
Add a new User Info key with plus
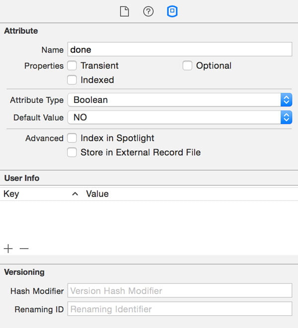[8, 249]
